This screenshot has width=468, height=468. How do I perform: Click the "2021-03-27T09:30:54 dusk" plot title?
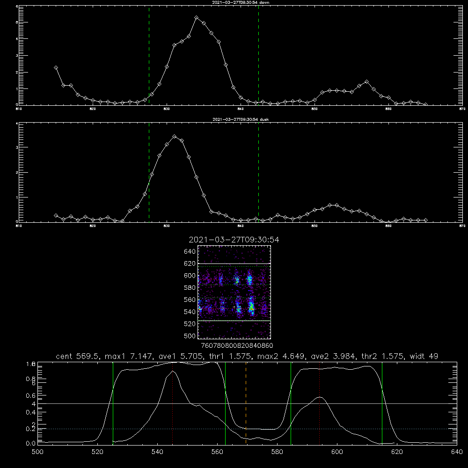(241, 119)
